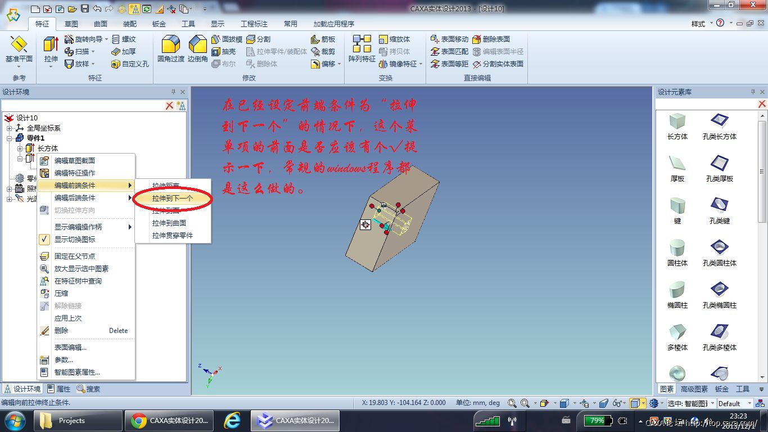Viewport: 768px width, 432px height.
Task: Select the 拉伸 extrude tool
Action: pyautogui.click(x=51, y=51)
